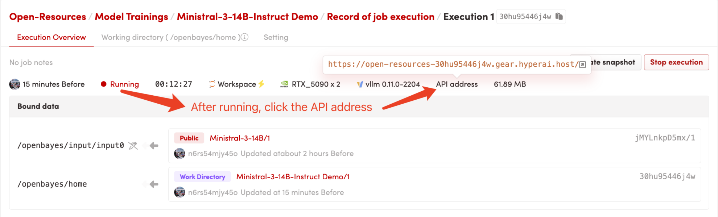Open the Working directory tab

coord(170,37)
